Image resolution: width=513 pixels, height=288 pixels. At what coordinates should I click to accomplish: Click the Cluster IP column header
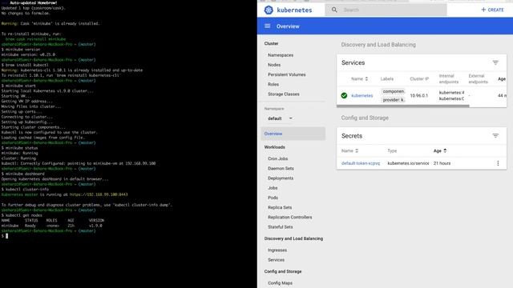(x=419, y=79)
